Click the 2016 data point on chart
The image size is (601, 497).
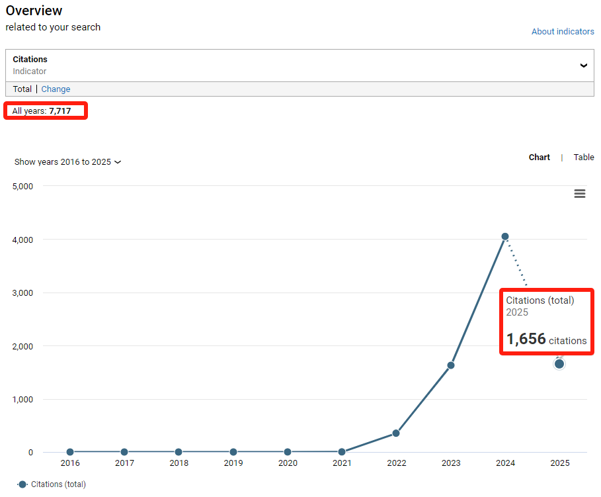[x=70, y=452]
